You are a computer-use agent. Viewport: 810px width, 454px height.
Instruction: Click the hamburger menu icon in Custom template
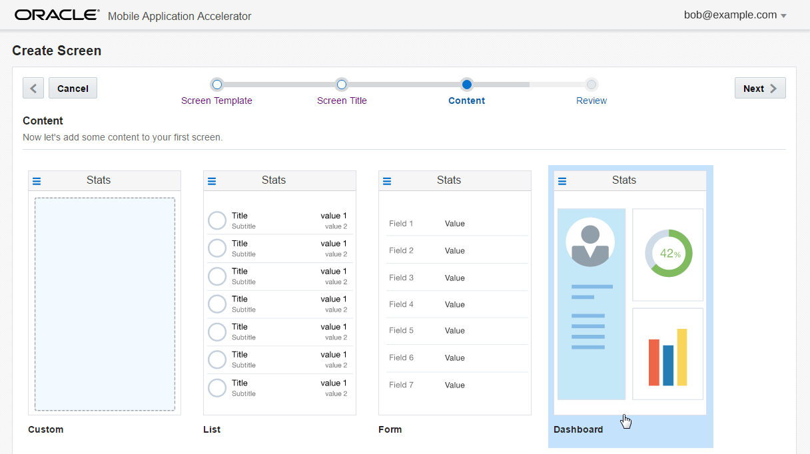tap(37, 181)
